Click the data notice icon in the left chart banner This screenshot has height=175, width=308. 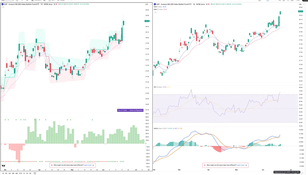tap(52, 165)
